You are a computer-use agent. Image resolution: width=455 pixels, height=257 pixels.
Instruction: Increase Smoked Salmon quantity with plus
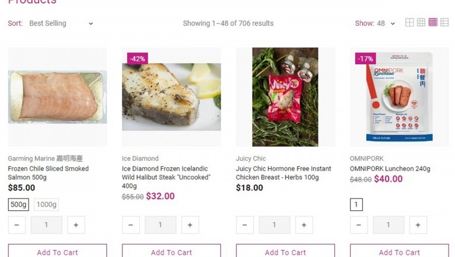click(76, 225)
